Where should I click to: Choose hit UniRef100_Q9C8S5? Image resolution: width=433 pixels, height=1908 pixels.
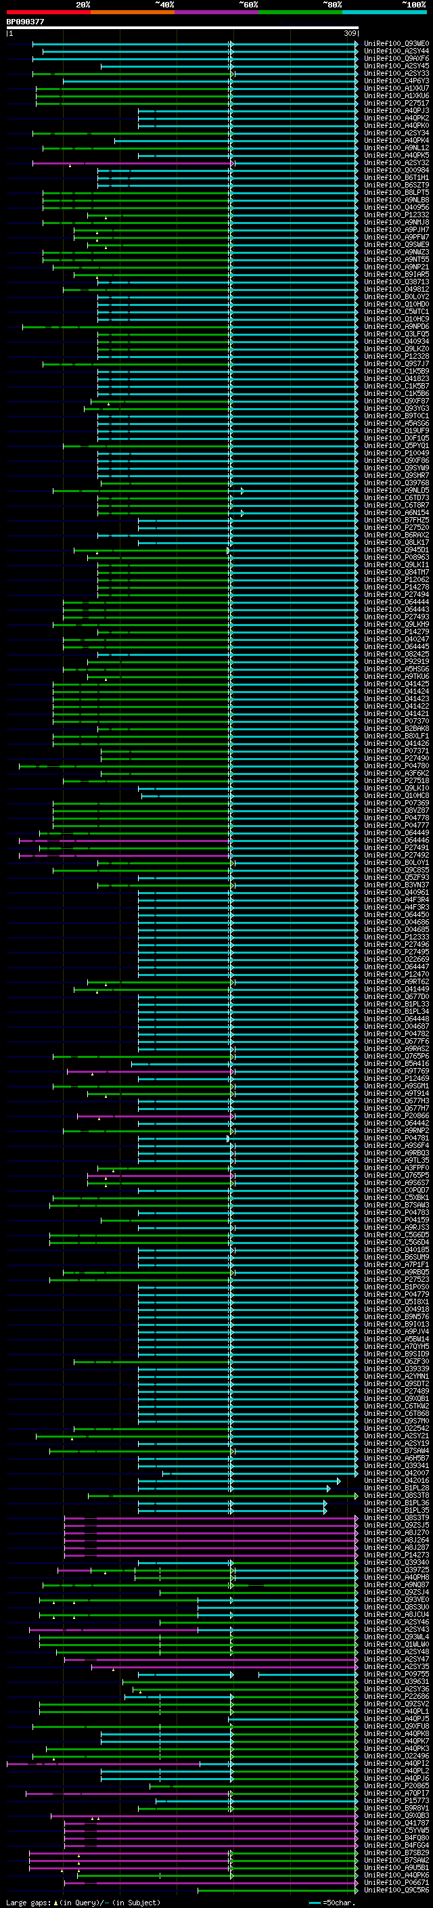[x=396, y=870]
